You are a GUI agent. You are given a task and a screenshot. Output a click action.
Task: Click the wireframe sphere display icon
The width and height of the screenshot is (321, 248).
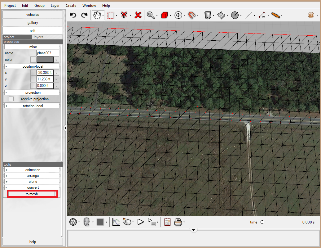(73, 222)
